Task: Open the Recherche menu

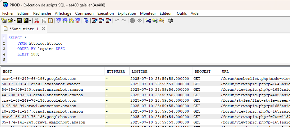Action: click(42, 13)
